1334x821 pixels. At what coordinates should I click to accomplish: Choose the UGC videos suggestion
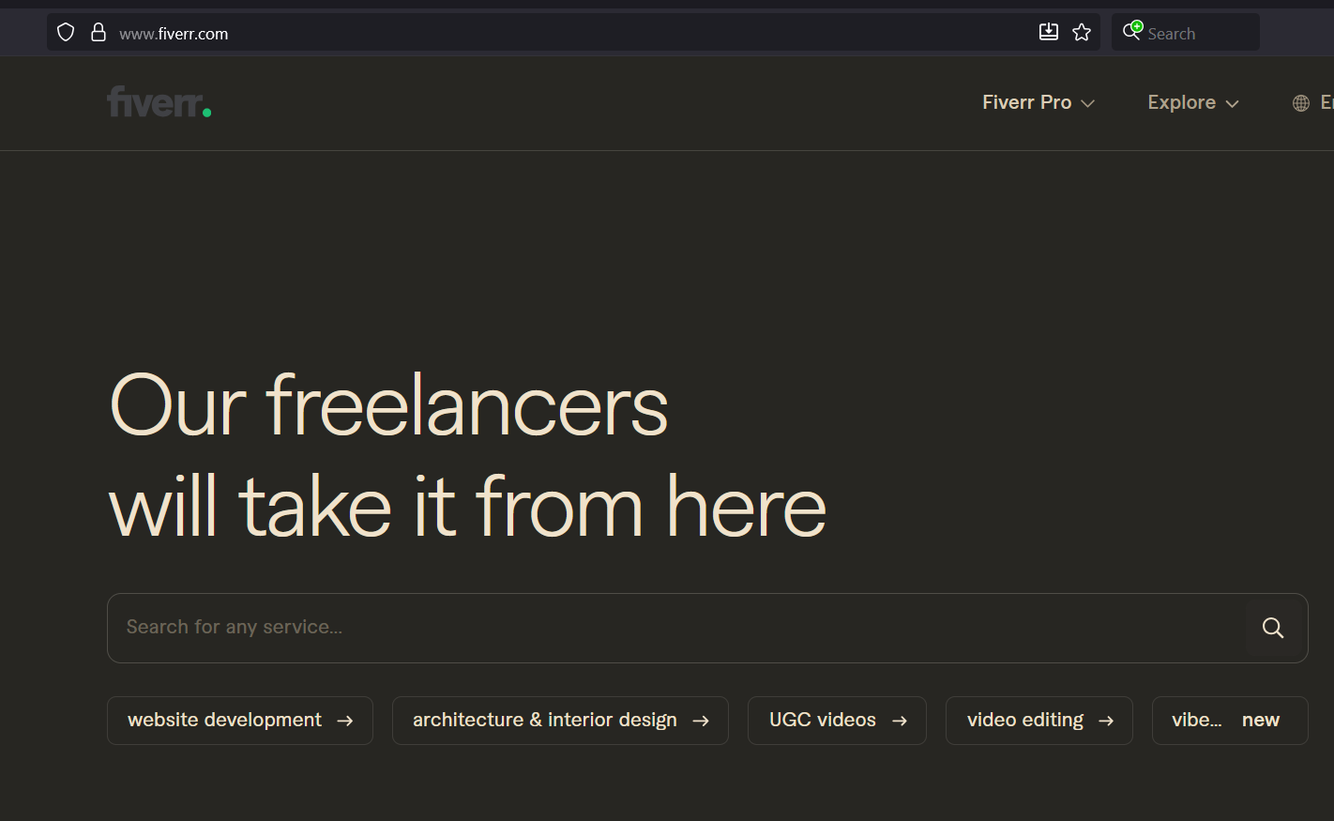[x=837, y=721]
